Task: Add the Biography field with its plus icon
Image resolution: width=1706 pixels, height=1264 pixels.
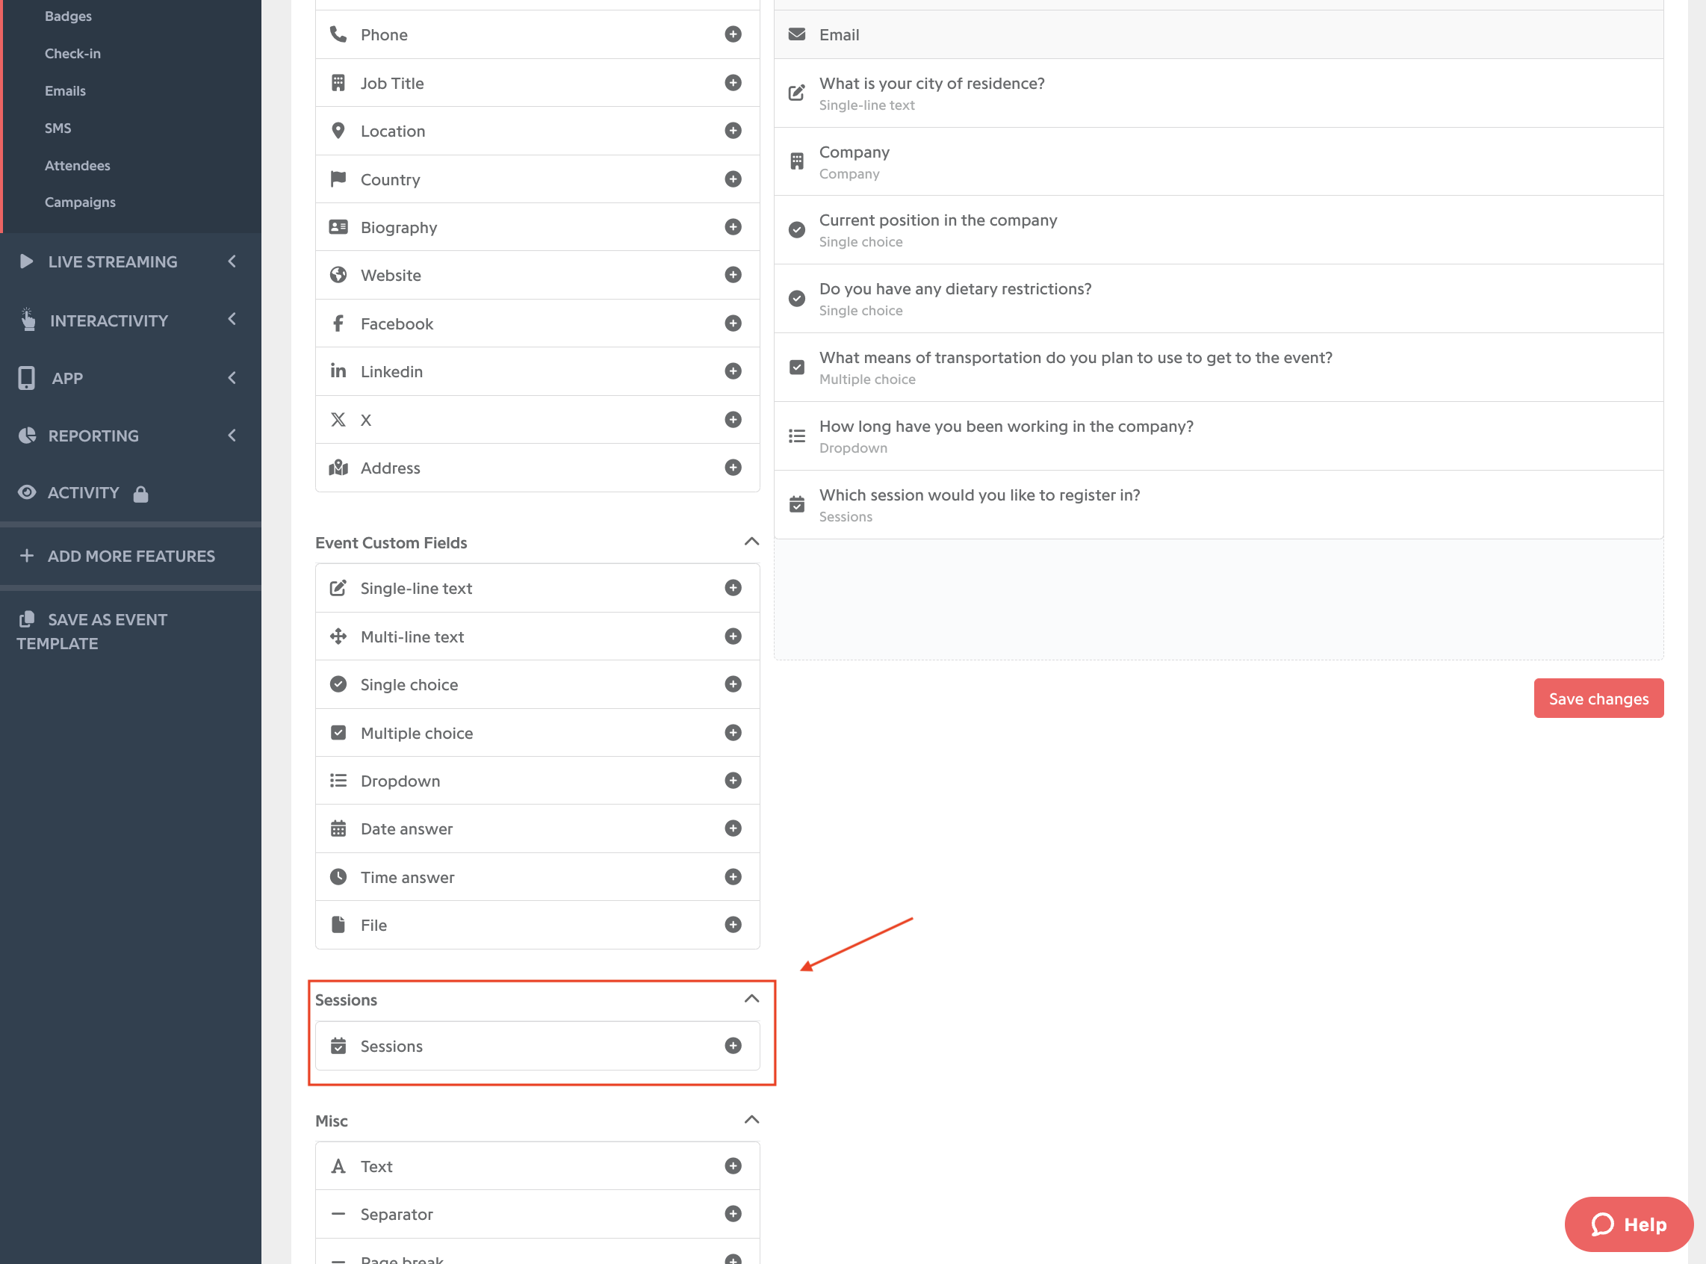Action: (733, 227)
